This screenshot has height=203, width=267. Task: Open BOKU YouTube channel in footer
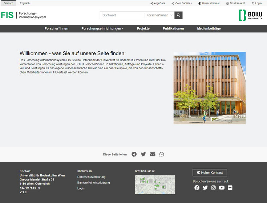(x=222, y=188)
